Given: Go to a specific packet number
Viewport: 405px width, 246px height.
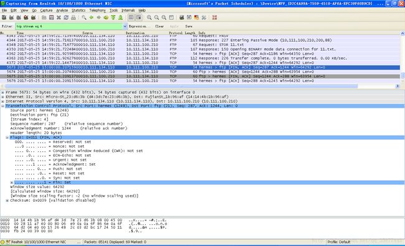Looking at the screenshot, I should [106, 17].
